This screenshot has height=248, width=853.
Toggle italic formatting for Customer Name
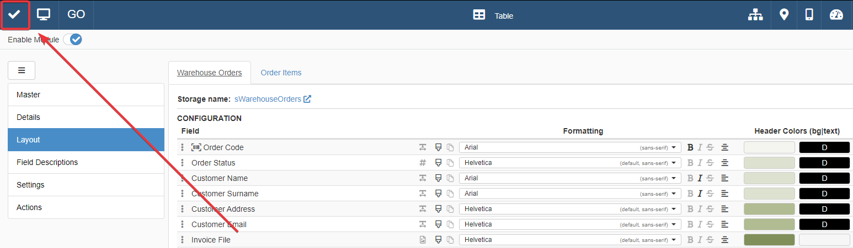click(x=700, y=178)
